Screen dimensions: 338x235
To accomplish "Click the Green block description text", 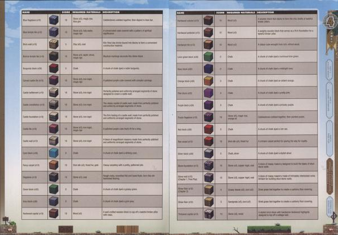I will (120, 189).
